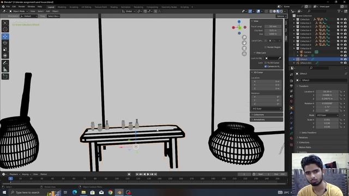Toggle exclude checkbox of Collection 2
This screenshot has height=196, width=349.
338,23
